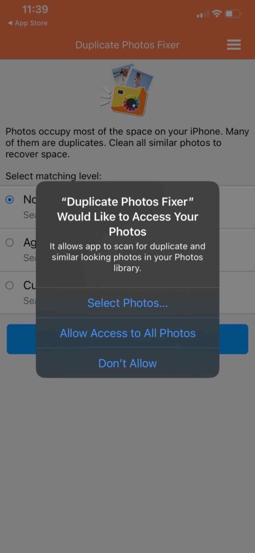The height and width of the screenshot is (553, 255).
Task: Tap the Select matching level label
Action: pos(53,176)
